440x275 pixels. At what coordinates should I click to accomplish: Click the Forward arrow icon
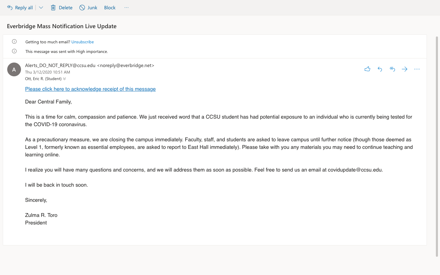pyautogui.click(x=405, y=69)
